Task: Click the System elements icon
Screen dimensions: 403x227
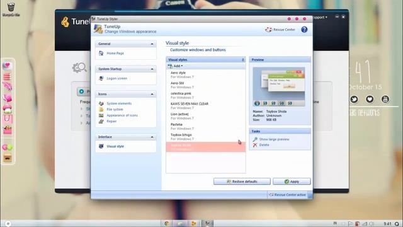Action: point(101,103)
